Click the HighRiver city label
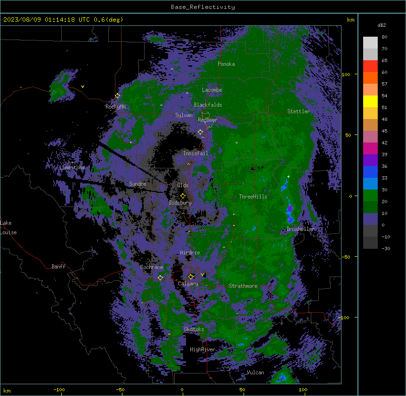 click(x=203, y=349)
